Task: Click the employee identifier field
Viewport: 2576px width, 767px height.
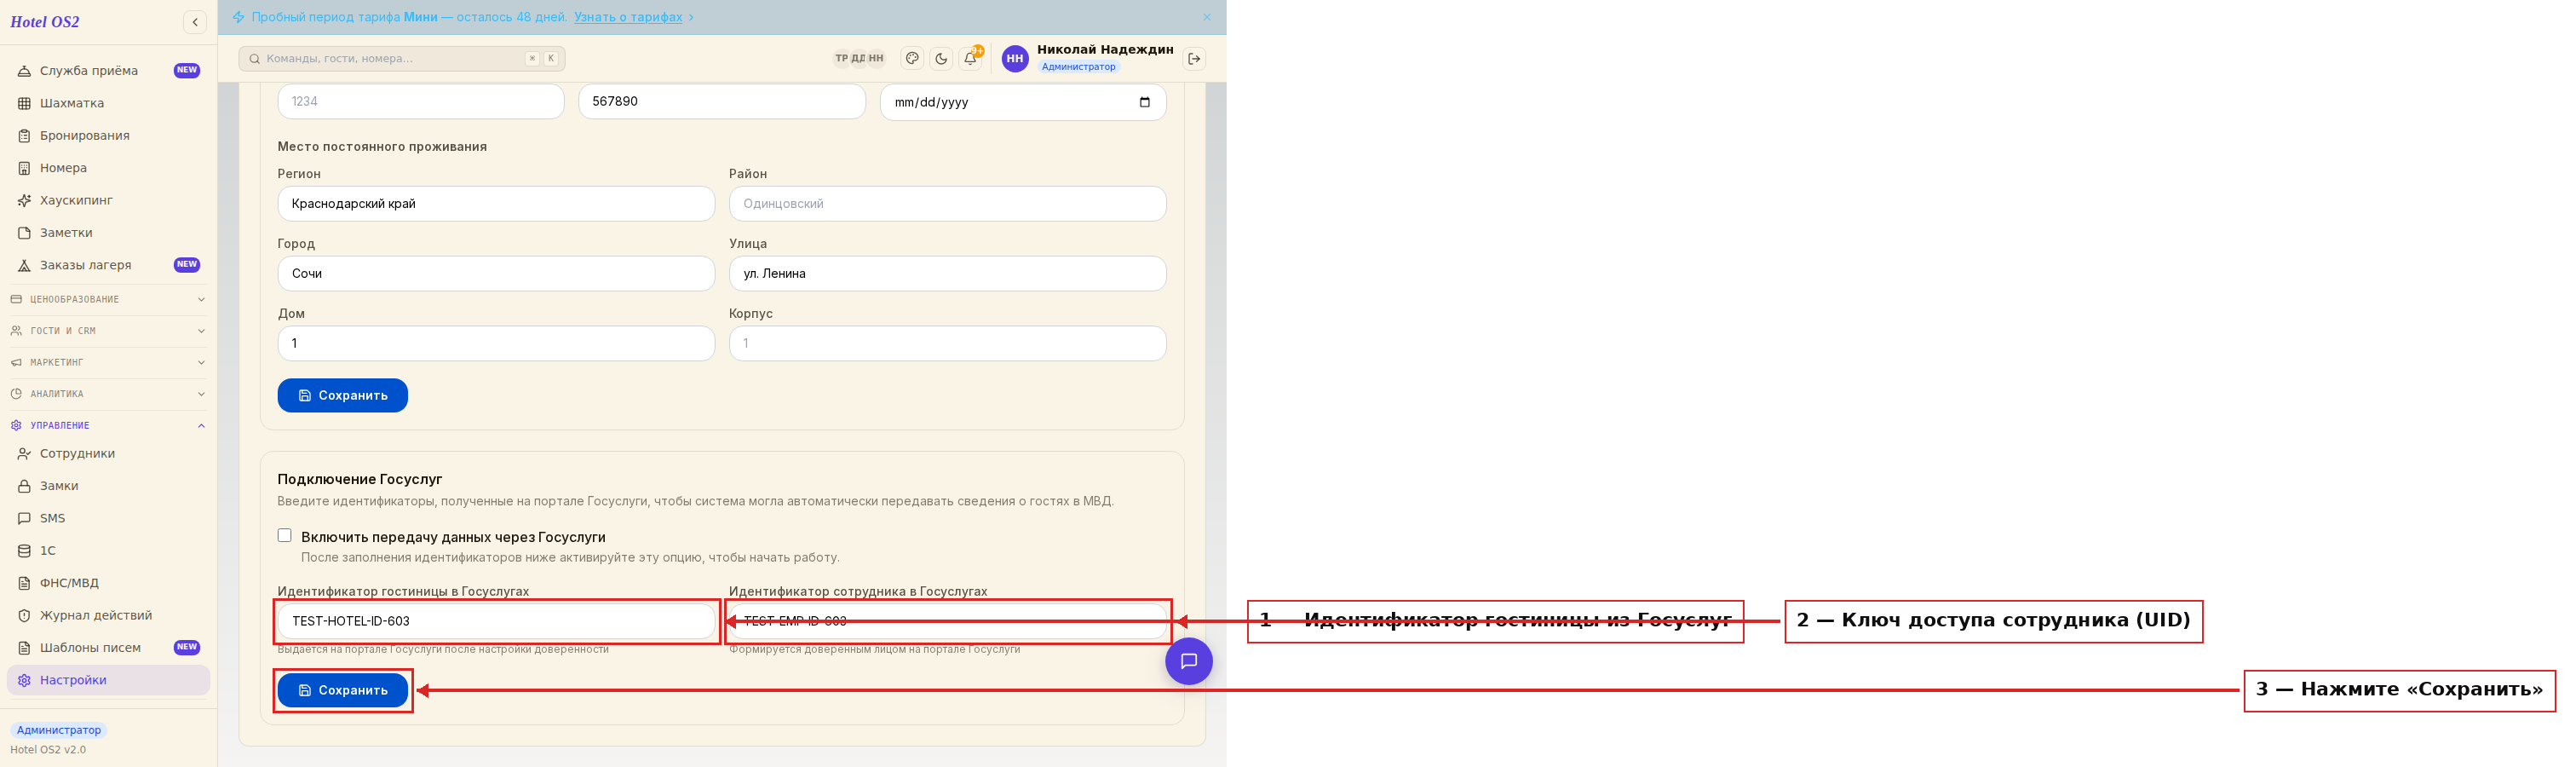Action: [948, 621]
